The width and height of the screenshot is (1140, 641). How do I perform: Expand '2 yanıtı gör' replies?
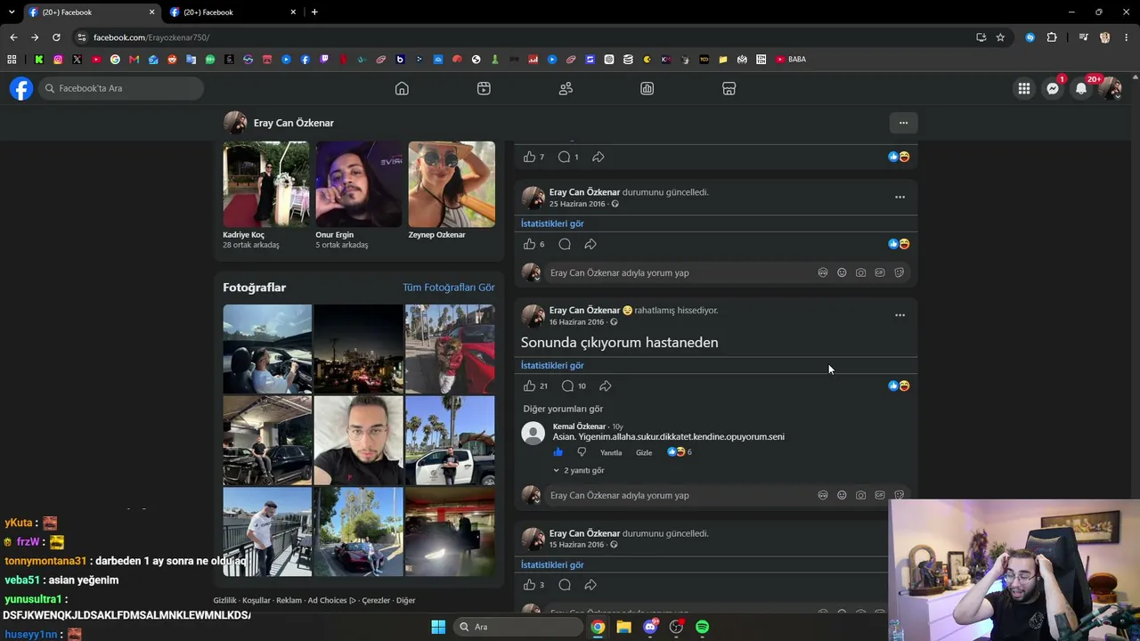coord(579,470)
